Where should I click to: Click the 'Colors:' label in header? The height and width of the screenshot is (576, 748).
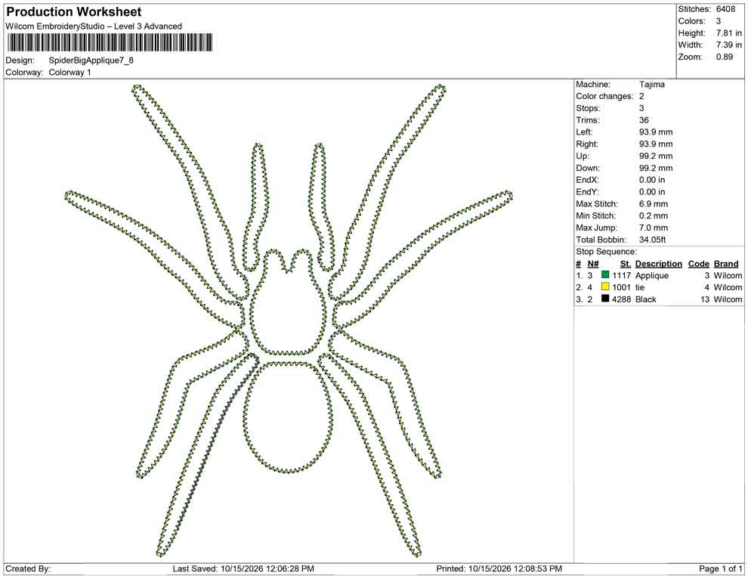pyautogui.click(x=691, y=21)
